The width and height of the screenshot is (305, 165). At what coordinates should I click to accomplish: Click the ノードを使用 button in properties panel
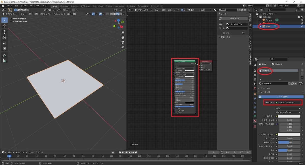tap(281, 97)
